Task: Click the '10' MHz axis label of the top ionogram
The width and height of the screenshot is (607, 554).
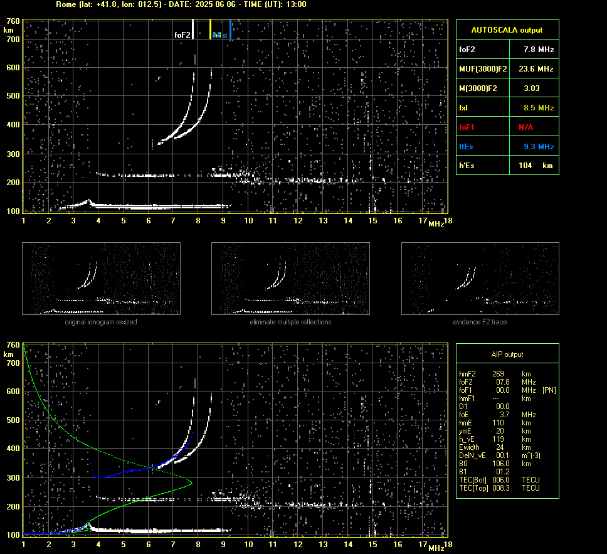Action: pyautogui.click(x=248, y=221)
